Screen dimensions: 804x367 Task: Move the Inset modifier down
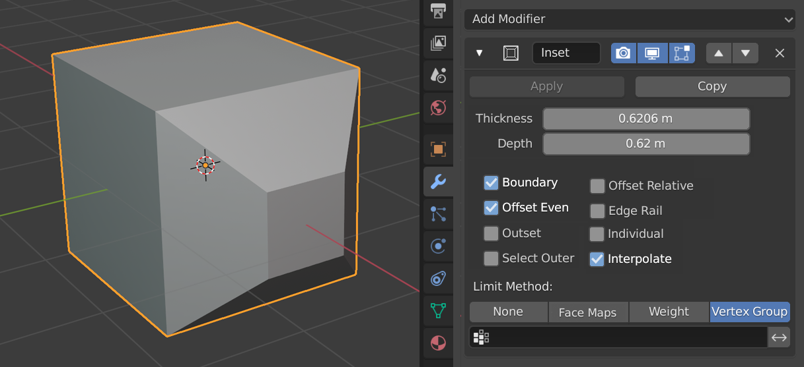click(745, 53)
